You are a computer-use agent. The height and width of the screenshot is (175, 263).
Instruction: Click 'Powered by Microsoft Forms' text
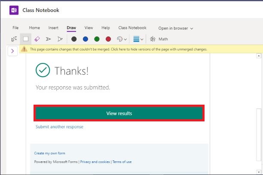(56, 162)
